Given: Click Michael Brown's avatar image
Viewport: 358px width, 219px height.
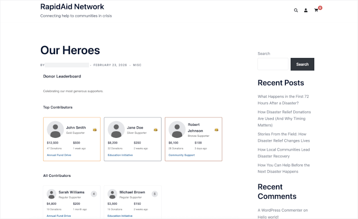Looking at the screenshot, I should pyautogui.click(x=112, y=194).
